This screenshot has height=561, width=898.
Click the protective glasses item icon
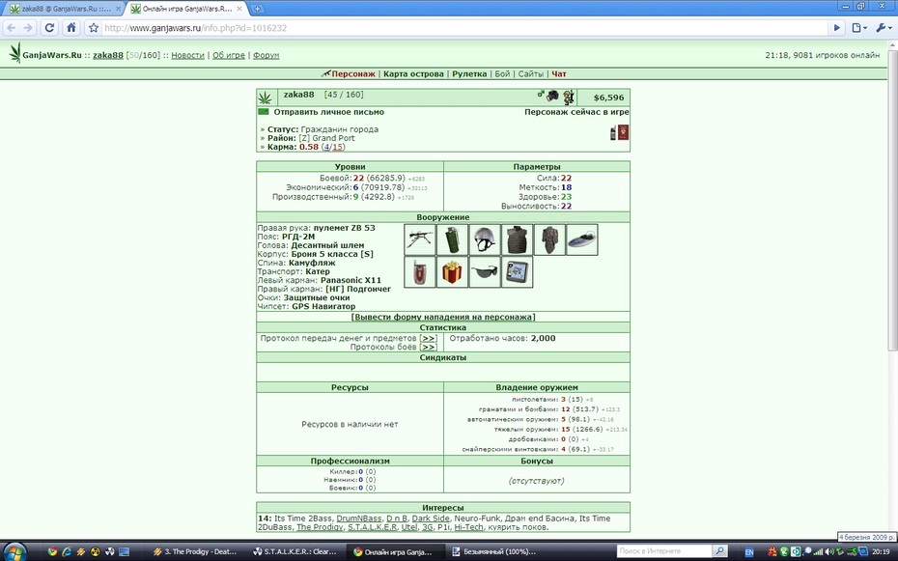pos(485,272)
